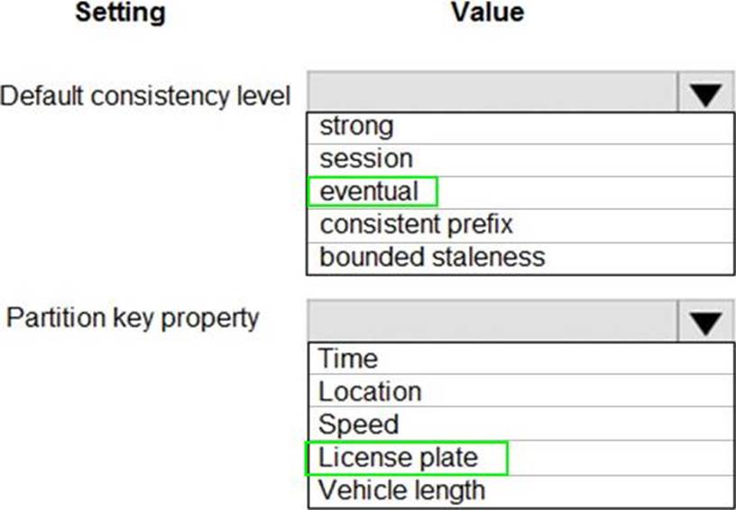Choose 'bounded staleness' consistency level
This screenshot has height=510, width=736.
point(432,257)
